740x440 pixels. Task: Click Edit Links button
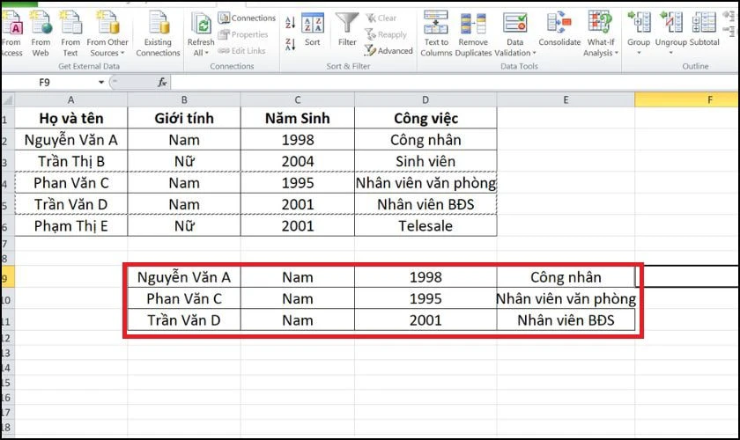pyautogui.click(x=241, y=50)
